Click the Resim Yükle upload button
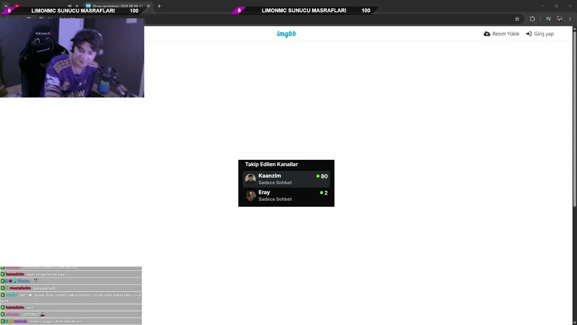Screen dimensions: 577x325 click(x=501, y=34)
